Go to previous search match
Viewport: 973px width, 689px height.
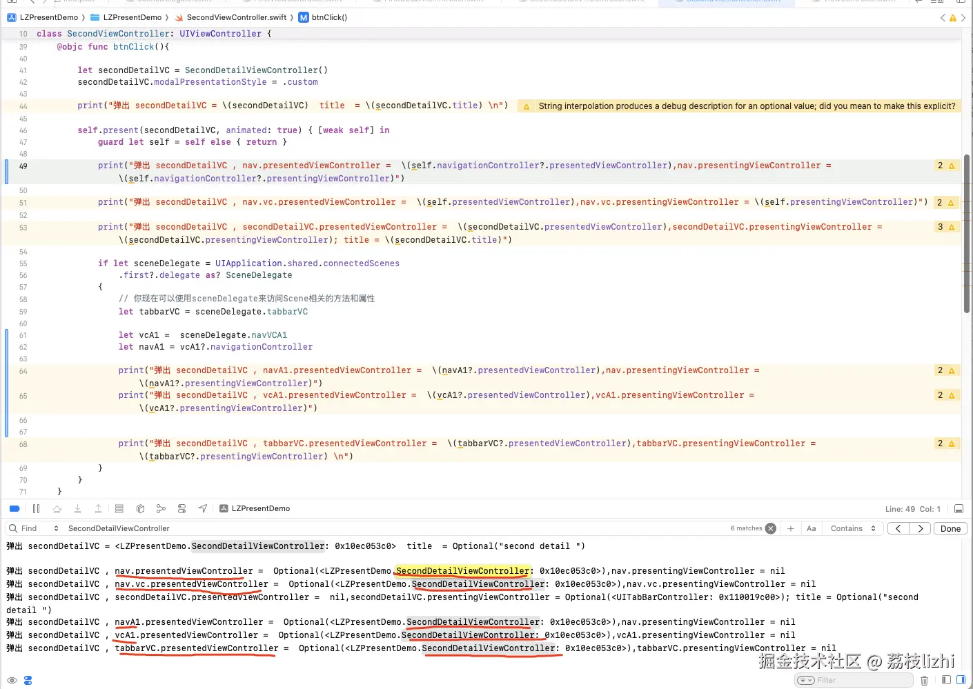coord(898,528)
